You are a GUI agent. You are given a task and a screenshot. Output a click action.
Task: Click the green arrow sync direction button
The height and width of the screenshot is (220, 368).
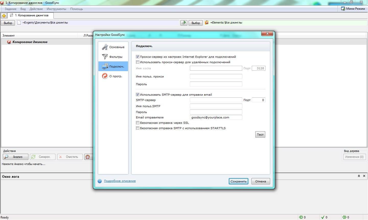184,23
